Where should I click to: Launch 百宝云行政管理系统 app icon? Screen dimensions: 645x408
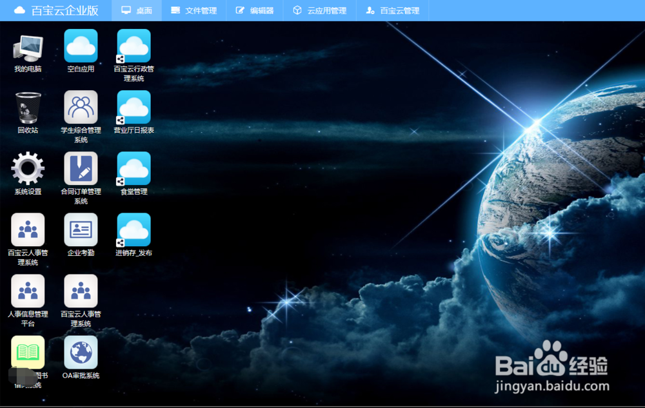coord(134,46)
